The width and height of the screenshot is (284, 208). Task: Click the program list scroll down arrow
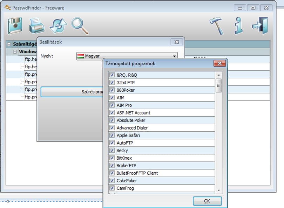coord(219,190)
